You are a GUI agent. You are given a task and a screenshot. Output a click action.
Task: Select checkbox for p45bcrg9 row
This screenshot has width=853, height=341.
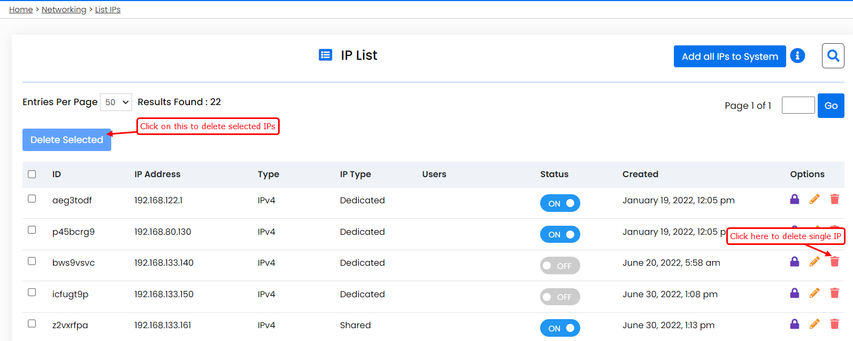click(x=32, y=230)
